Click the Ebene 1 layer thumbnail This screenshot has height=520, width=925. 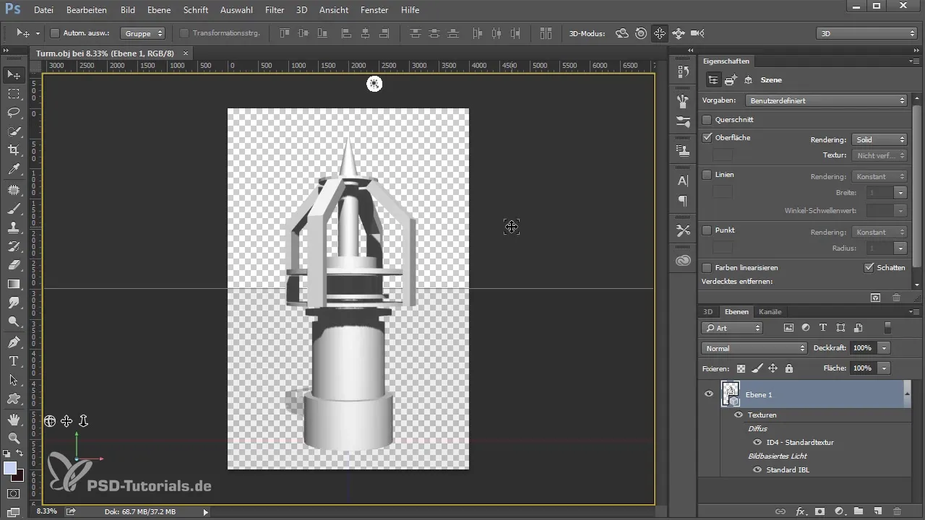click(x=731, y=394)
